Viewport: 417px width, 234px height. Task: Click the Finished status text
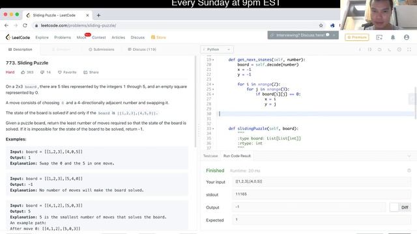tap(215, 170)
